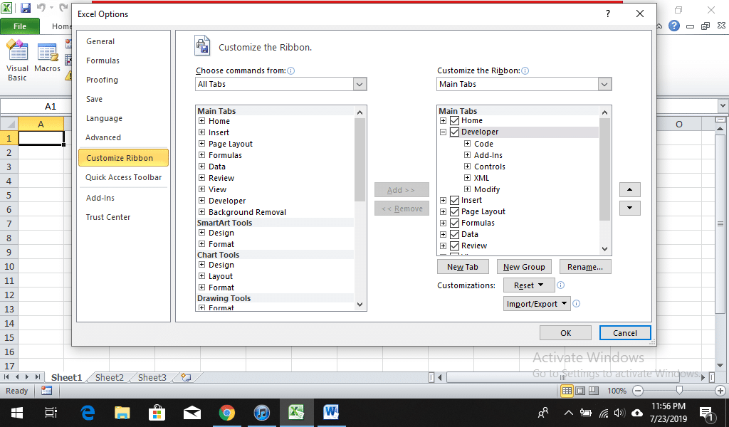This screenshot has height=427, width=729.
Task: Click info icon next to Import/Export
Action: coord(577,303)
